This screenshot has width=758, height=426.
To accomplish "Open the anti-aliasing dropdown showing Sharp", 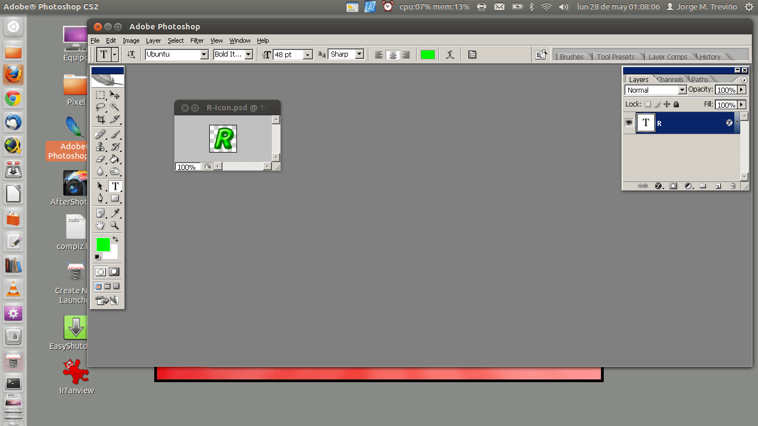I will [x=360, y=54].
